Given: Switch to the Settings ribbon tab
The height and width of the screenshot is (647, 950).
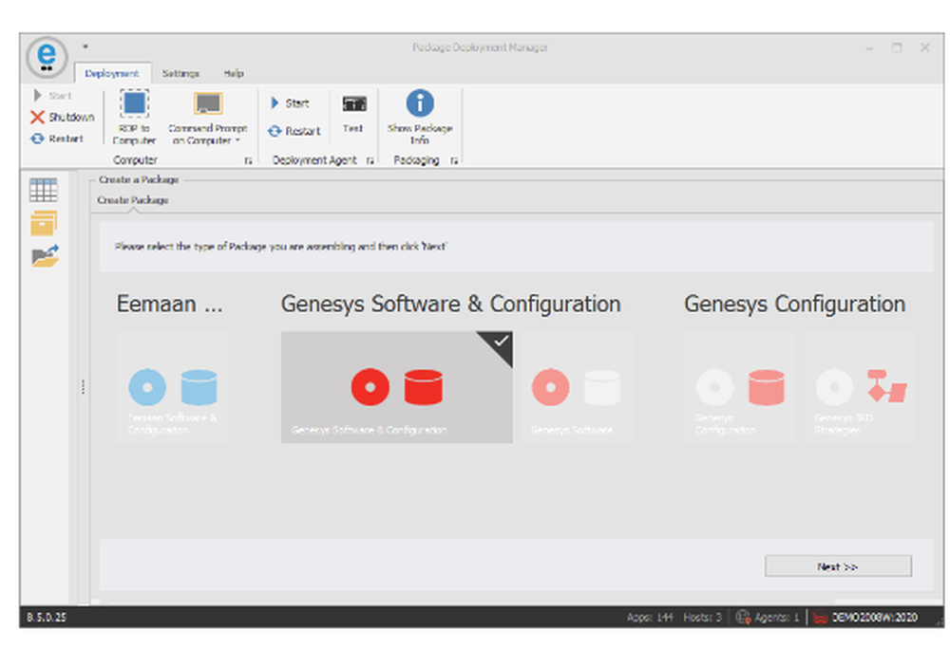Looking at the screenshot, I should 180,73.
